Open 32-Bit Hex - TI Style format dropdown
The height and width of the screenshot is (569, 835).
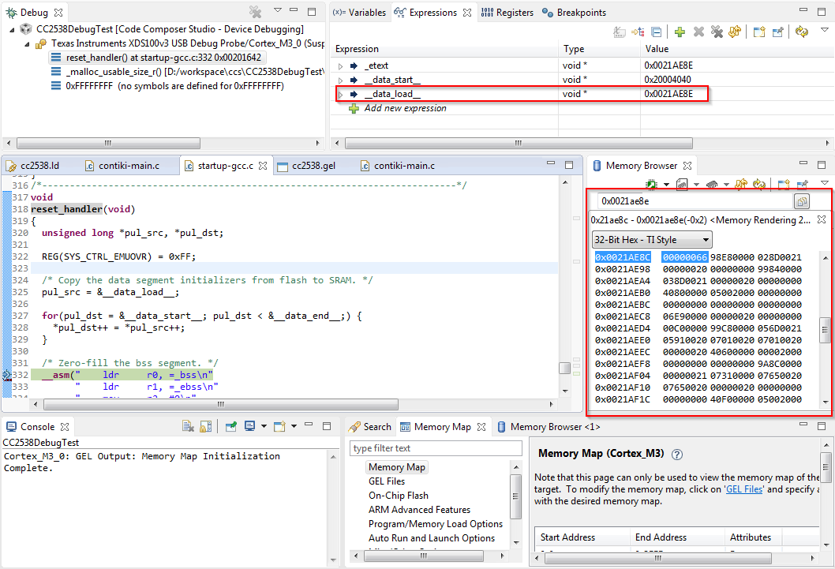click(x=652, y=240)
